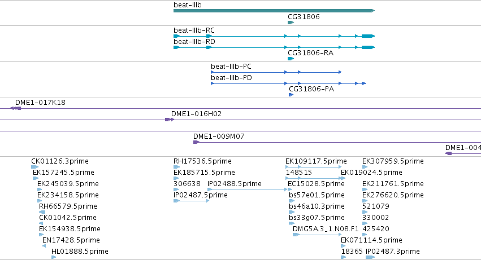Image resolution: width=481 pixels, height=260 pixels.
Task: Click the EK071114.5prime EST label
Action: (x=371, y=240)
